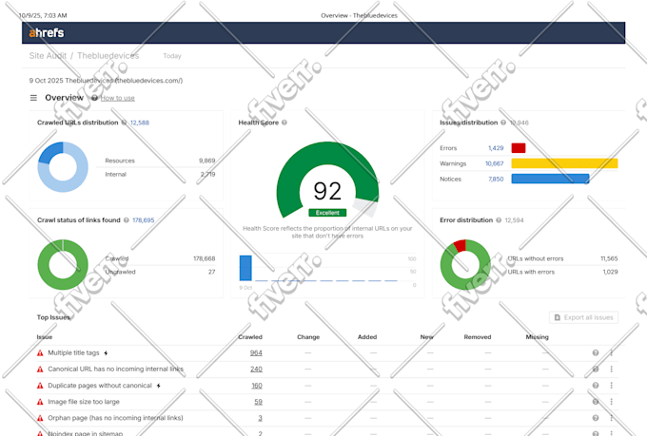Screen dimensions: 647x436
Task: Click the help icon next to How to use
Action: point(94,98)
